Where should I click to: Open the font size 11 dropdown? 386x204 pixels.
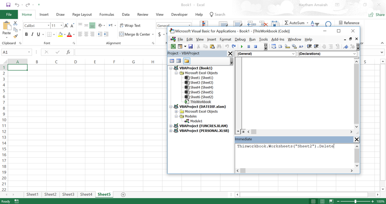click(61, 25)
